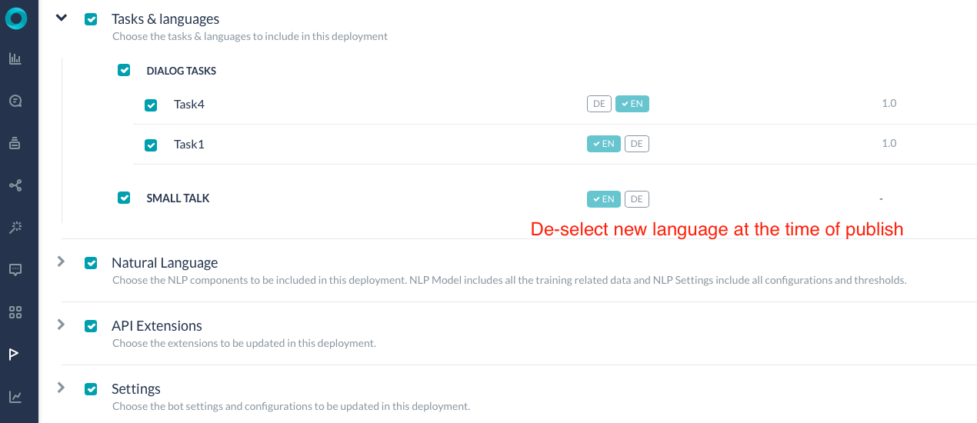The image size is (977, 423).
Task: Open the flow nodes sidebar icon
Action: [x=15, y=185]
